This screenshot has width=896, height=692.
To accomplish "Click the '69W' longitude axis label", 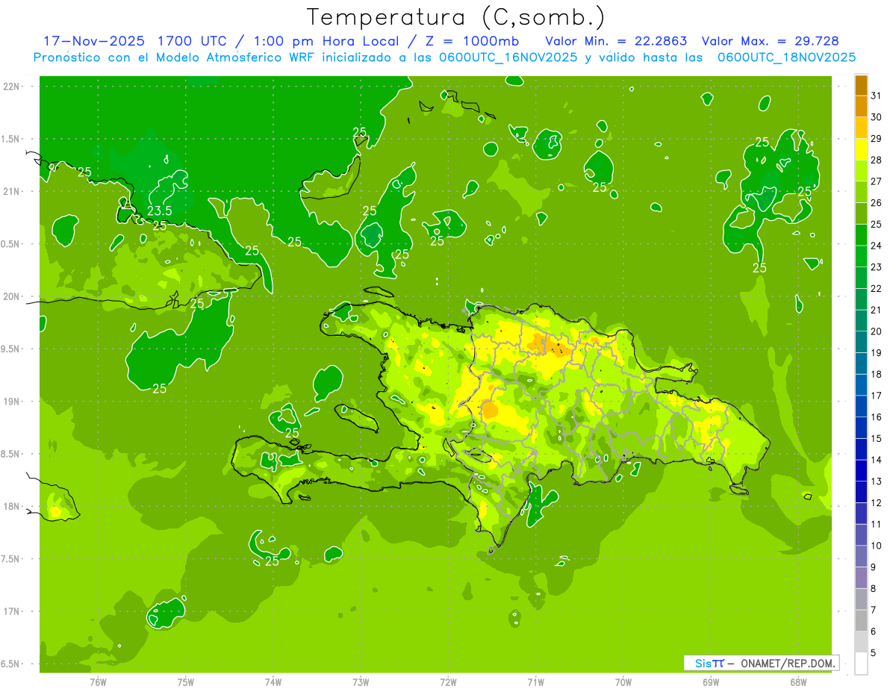I will tap(711, 682).
